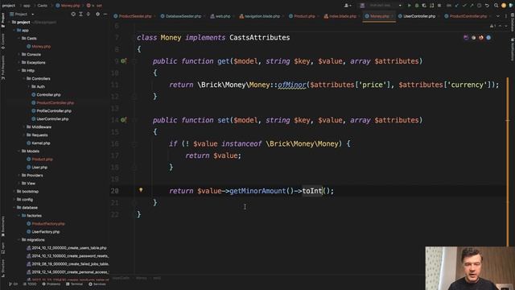Screen dimensions: 515x290
Task: Open the Git tool window
Action: click(x=14, y=284)
